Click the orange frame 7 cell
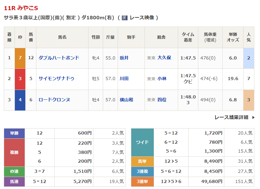The height and width of the screenshot is (189, 260). pos(20,58)
